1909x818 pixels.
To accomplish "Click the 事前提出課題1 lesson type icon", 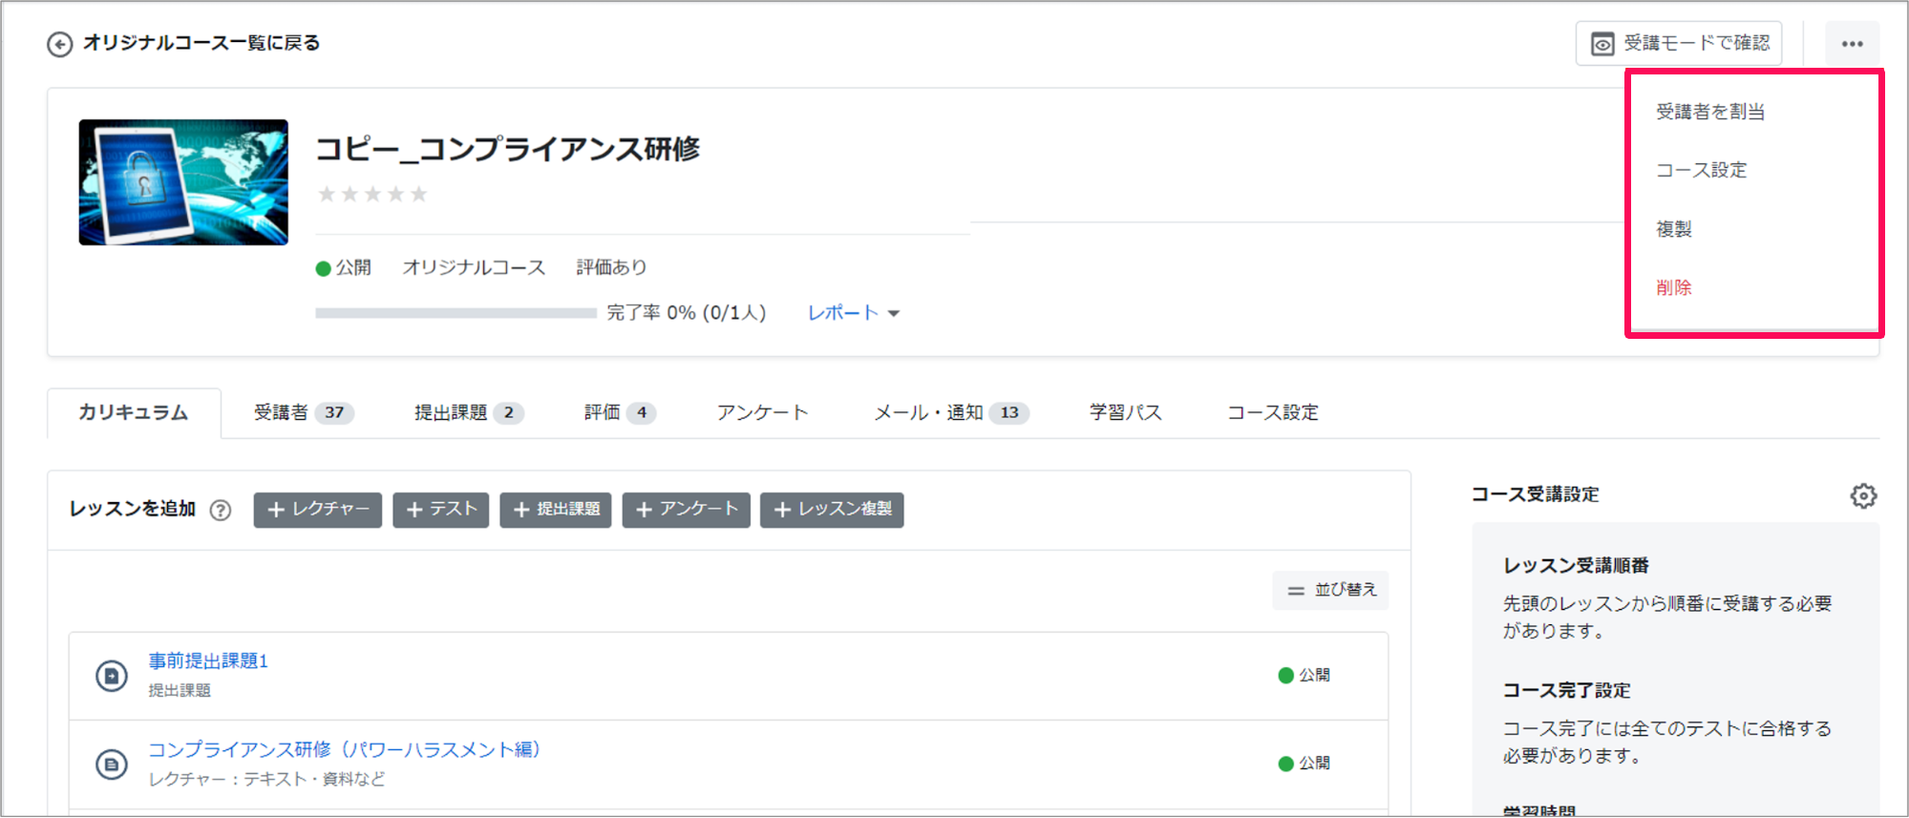I will (112, 676).
